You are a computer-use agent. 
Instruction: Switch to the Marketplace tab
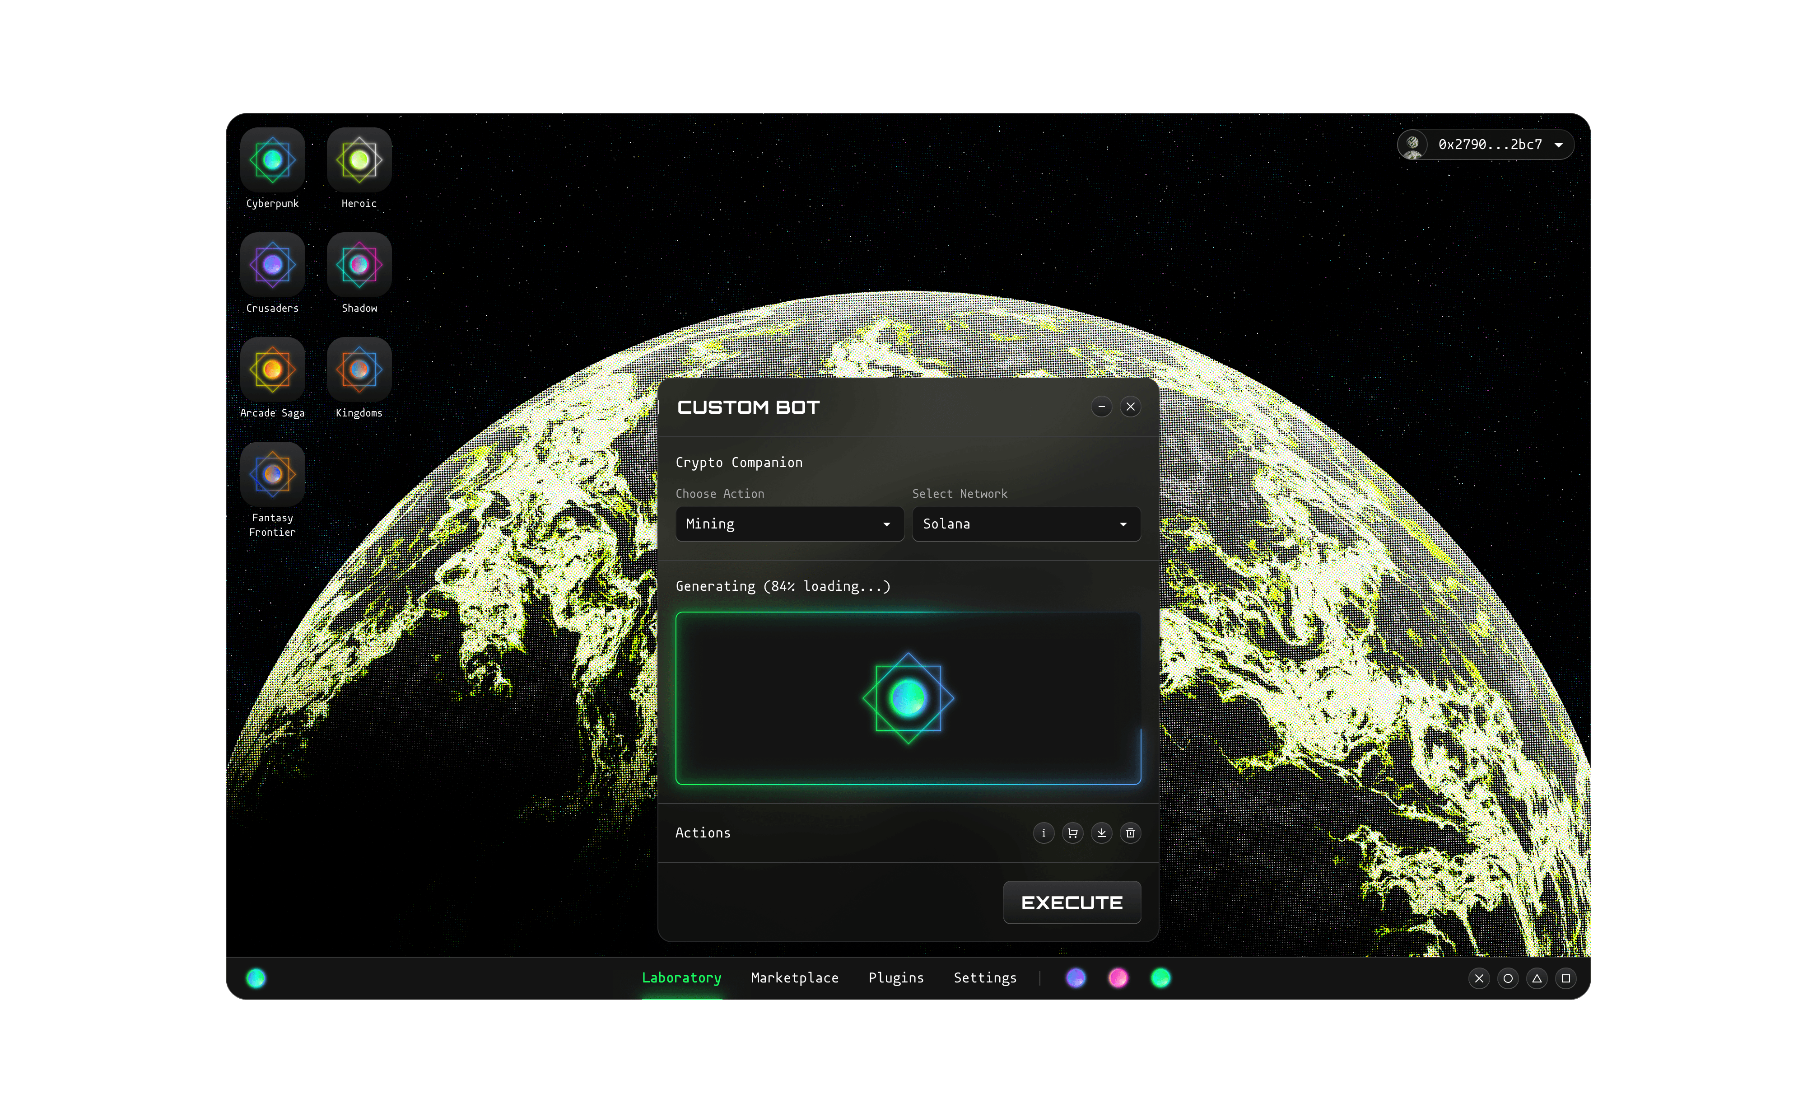coord(794,978)
